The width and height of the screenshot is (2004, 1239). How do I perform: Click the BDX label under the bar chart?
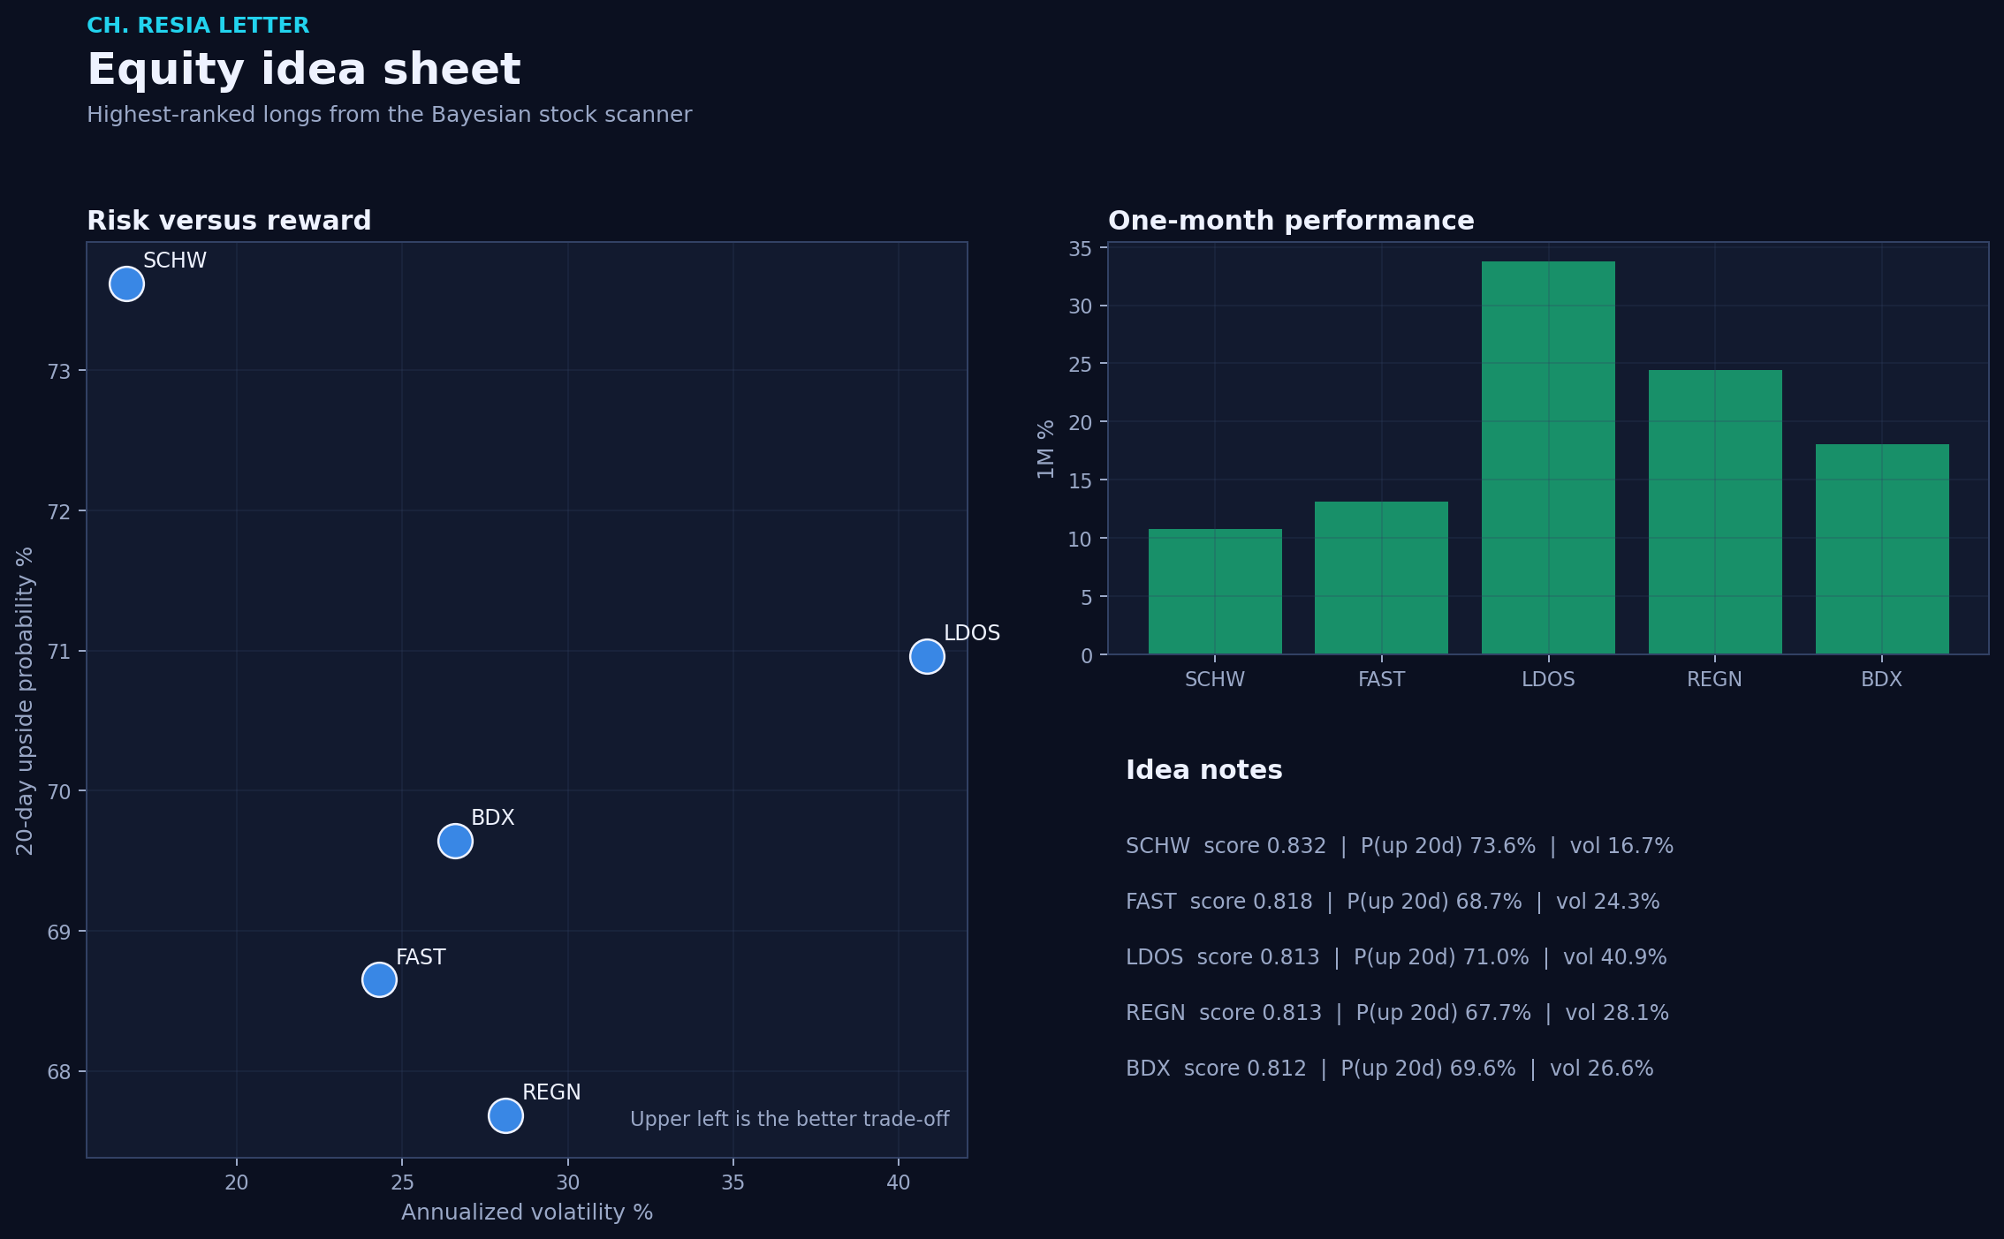coord(1882,679)
